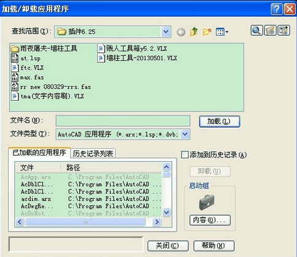The height and width of the screenshot is (257, 297).
Task: Switch to 历史记录列表 tab
Action: 93,154
